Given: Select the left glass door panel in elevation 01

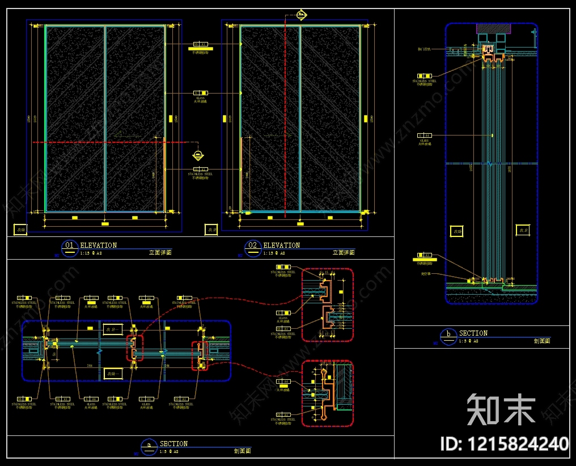Looking at the screenshot, I should pyautogui.click(x=75, y=118).
